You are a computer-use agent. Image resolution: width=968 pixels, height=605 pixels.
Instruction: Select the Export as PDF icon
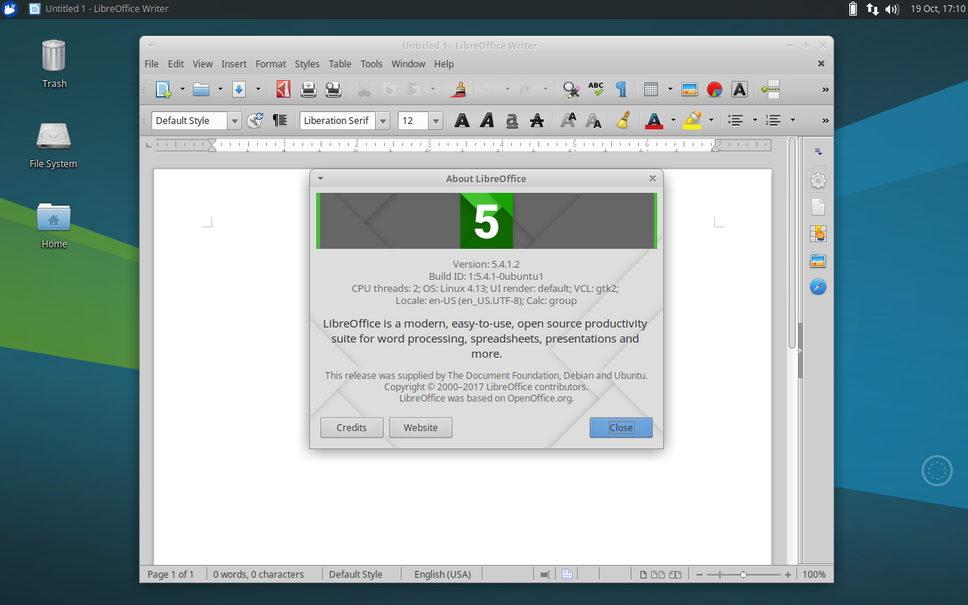tap(283, 89)
